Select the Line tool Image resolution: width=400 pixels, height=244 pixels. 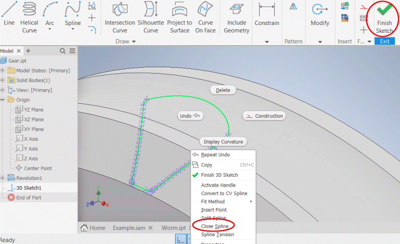[9, 13]
